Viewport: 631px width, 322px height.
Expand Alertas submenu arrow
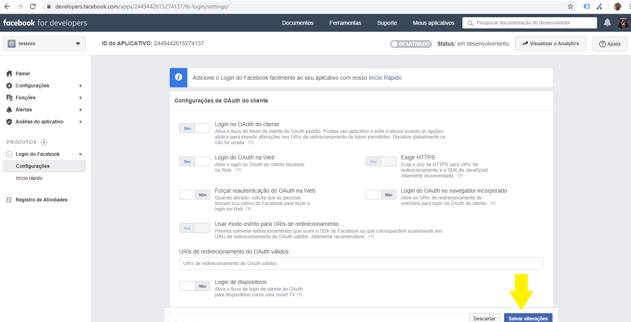[80, 110]
